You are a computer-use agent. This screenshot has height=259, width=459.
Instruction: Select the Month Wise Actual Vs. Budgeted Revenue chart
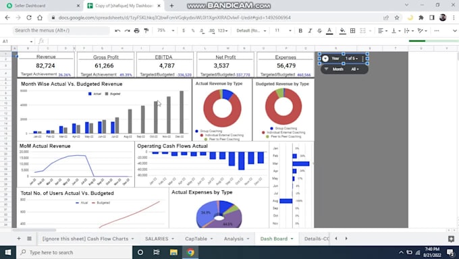pos(104,110)
